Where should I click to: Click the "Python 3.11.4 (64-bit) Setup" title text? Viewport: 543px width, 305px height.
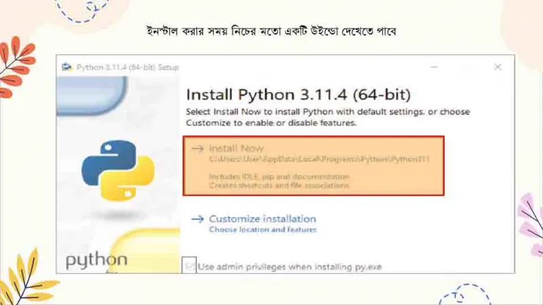(x=128, y=67)
